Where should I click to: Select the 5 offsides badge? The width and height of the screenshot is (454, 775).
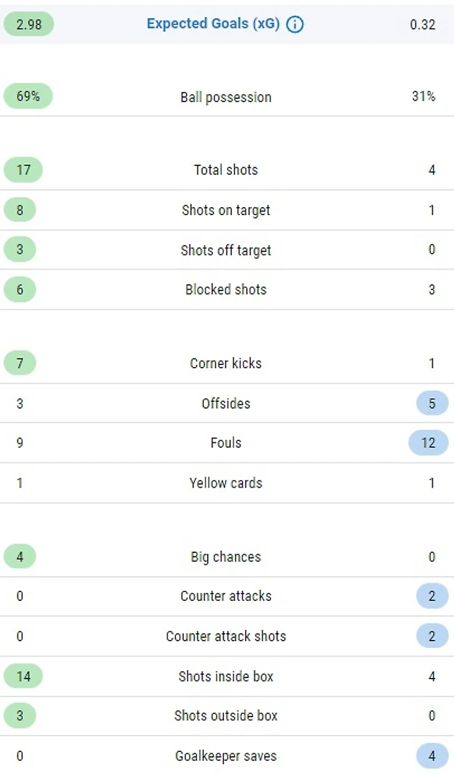point(432,404)
